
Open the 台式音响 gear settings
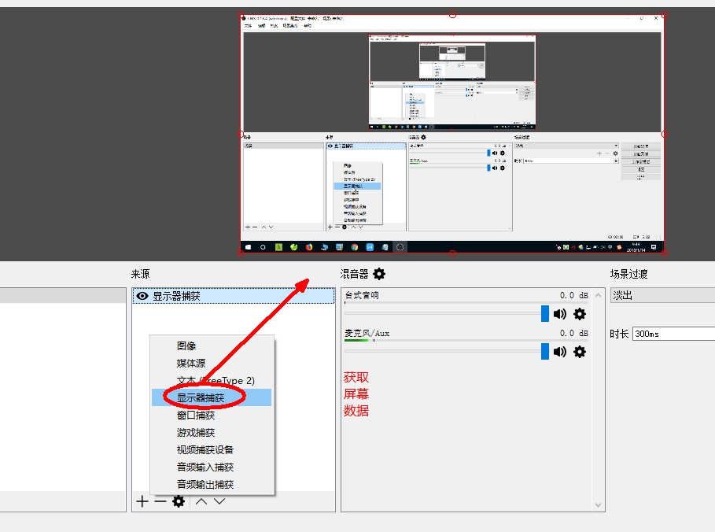(580, 314)
